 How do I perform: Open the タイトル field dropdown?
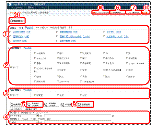pyautogui.click(x=37, y=122)
